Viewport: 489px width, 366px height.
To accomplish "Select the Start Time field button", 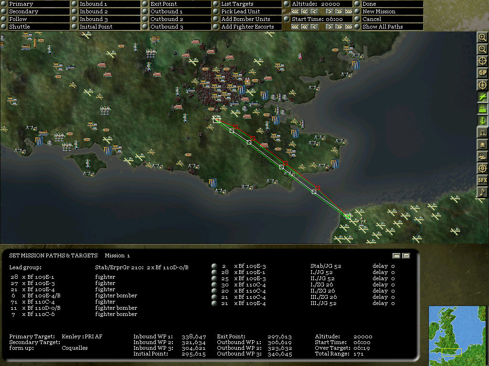I will coord(287,19).
